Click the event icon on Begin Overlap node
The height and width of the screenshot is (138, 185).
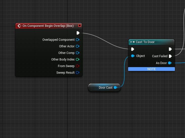19,26
